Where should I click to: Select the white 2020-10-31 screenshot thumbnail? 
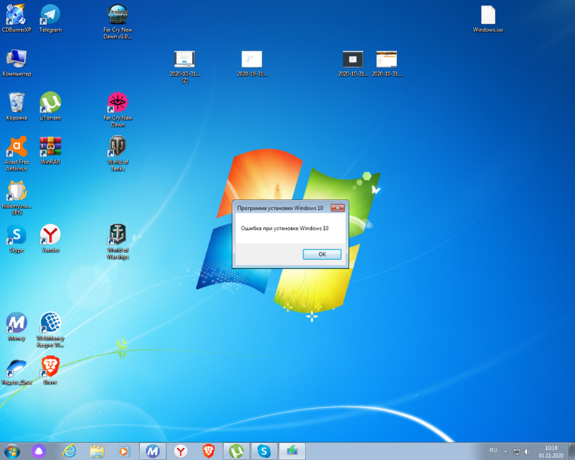pyautogui.click(x=252, y=63)
